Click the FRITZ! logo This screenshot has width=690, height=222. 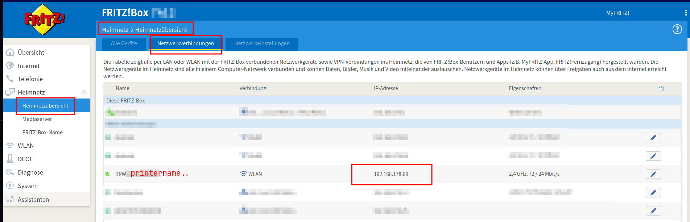44,20
